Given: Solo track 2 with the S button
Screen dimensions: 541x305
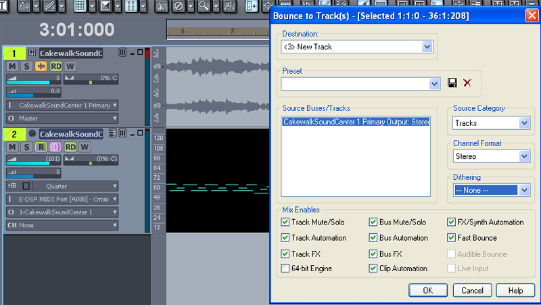Looking at the screenshot, I should pyautogui.click(x=26, y=66).
